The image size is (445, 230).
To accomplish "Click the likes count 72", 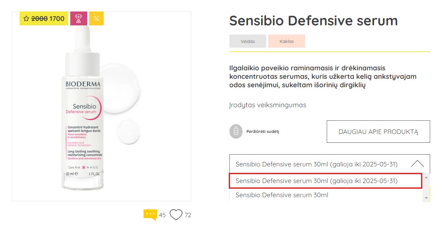I will coord(188,215).
